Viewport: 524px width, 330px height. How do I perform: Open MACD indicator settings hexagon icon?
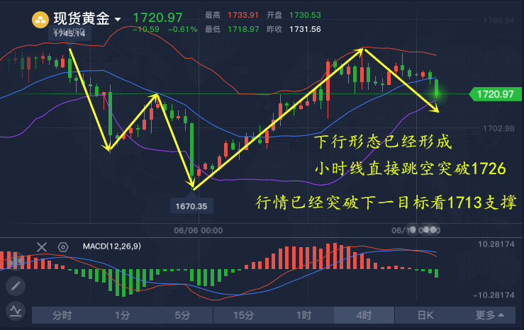[x=63, y=246]
